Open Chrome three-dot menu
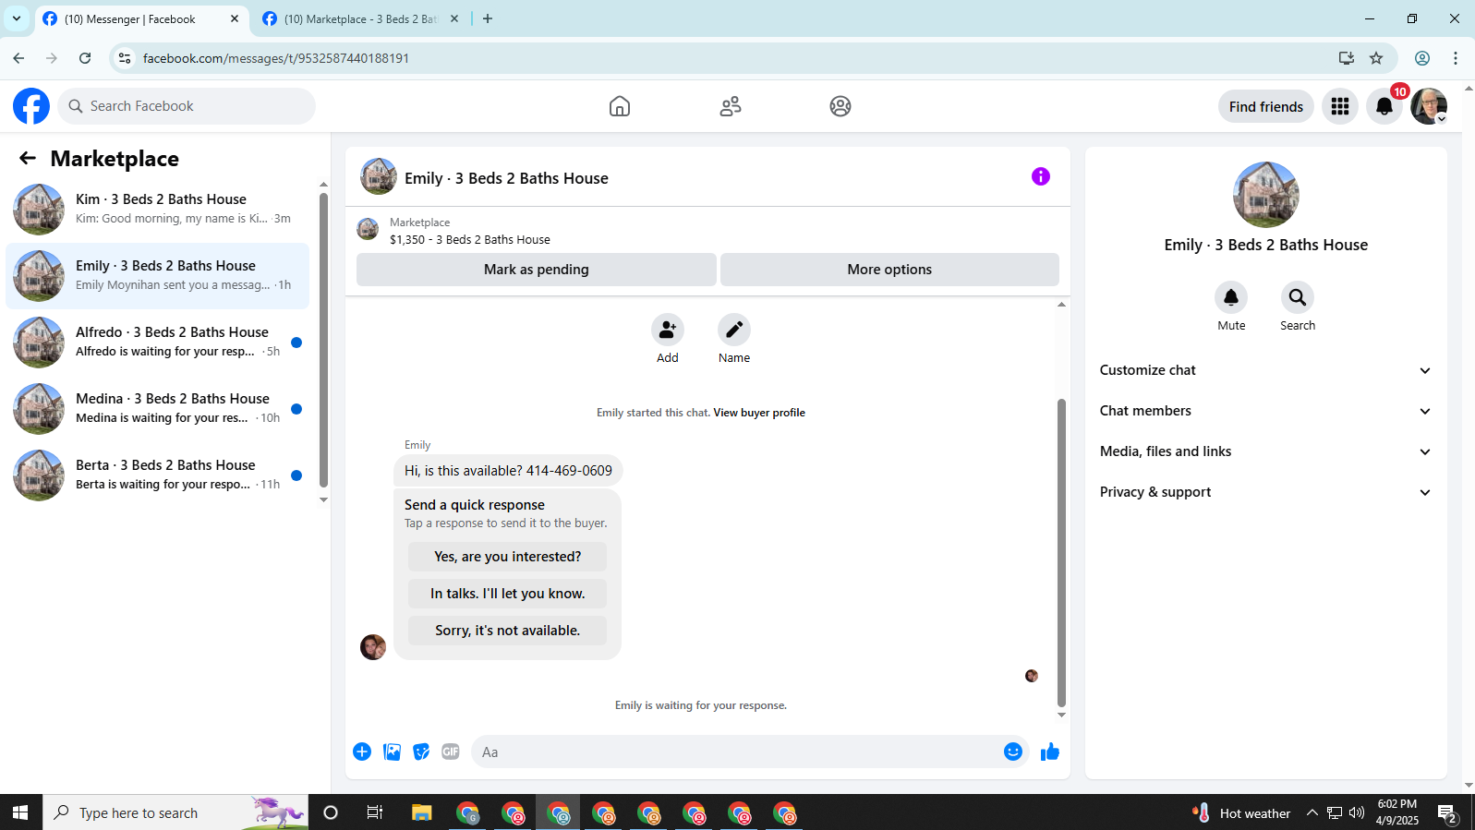Screen dimensions: 1475x830 coord(1456,58)
